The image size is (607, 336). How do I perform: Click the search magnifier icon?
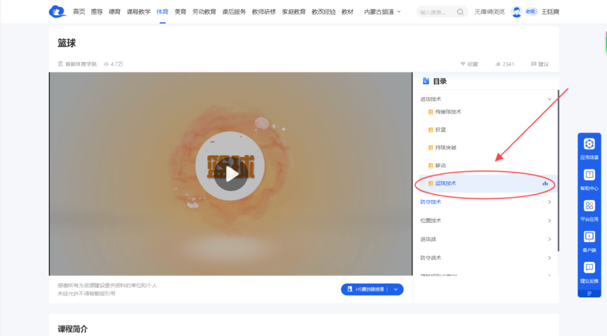click(x=460, y=12)
